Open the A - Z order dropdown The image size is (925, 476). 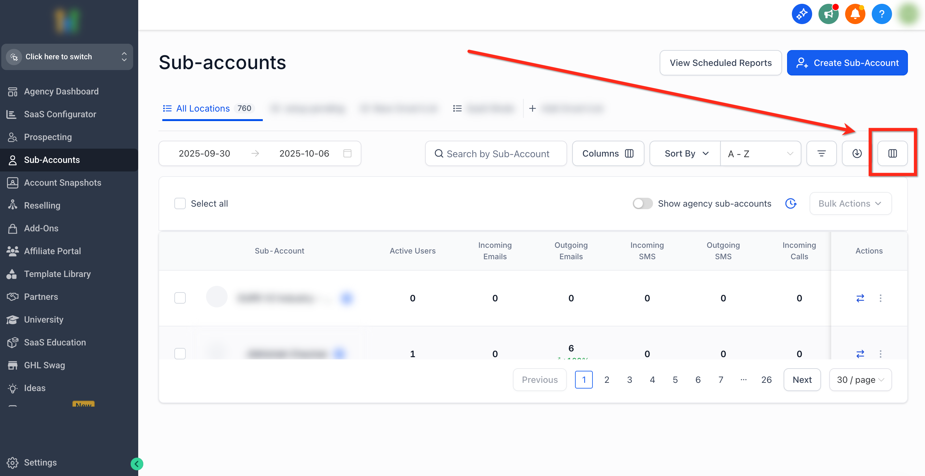(x=760, y=154)
